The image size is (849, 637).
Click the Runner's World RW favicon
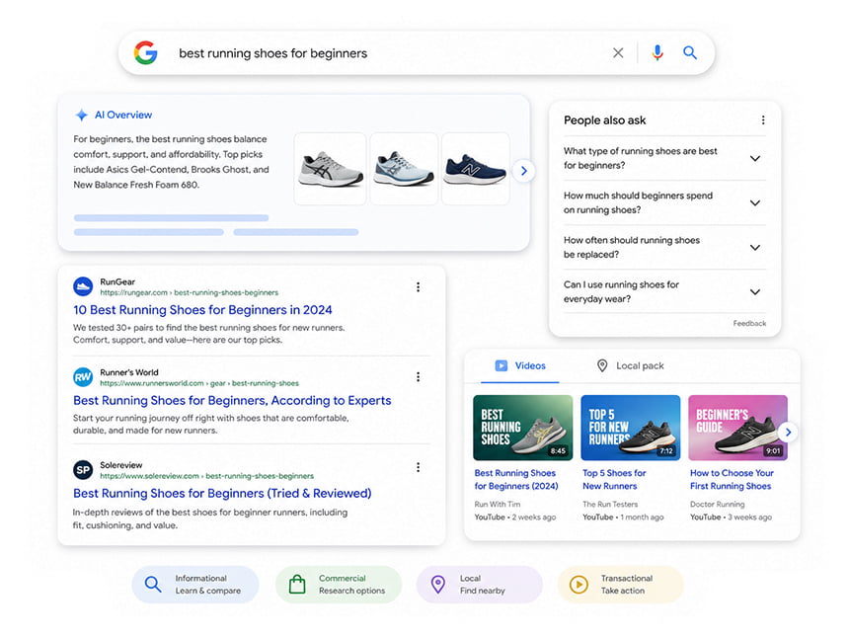click(x=83, y=377)
